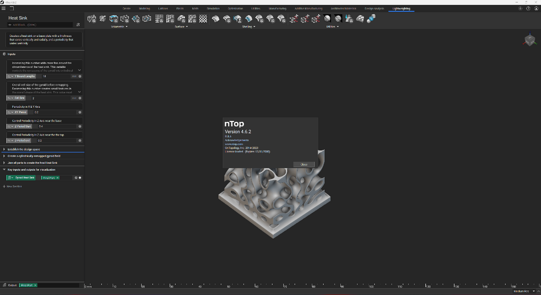Open the Simulation ribbon tab
The image size is (541, 295).
[213, 8]
